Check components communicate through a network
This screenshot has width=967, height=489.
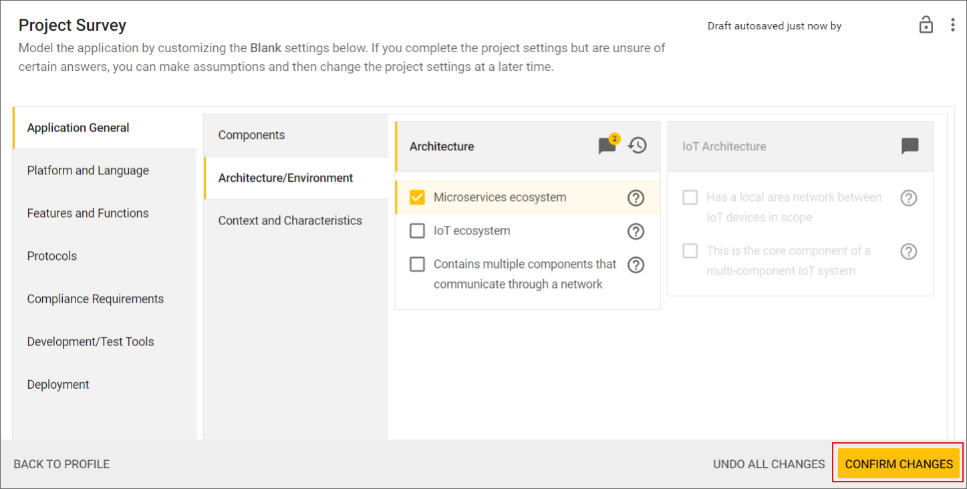(417, 265)
